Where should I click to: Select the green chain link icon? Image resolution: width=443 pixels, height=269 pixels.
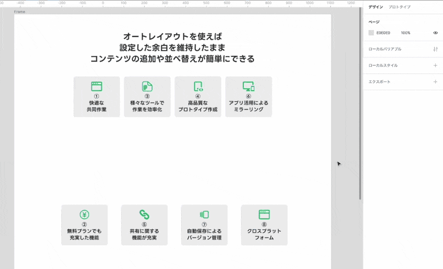click(144, 214)
